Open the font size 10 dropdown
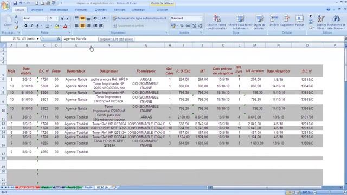Image resolution: width=347 pixels, height=195 pixels. point(56,18)
